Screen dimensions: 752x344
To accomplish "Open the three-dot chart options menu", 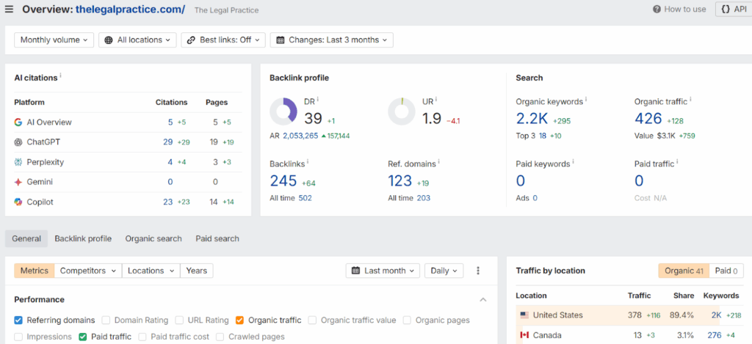I will (x=477, y=271).
